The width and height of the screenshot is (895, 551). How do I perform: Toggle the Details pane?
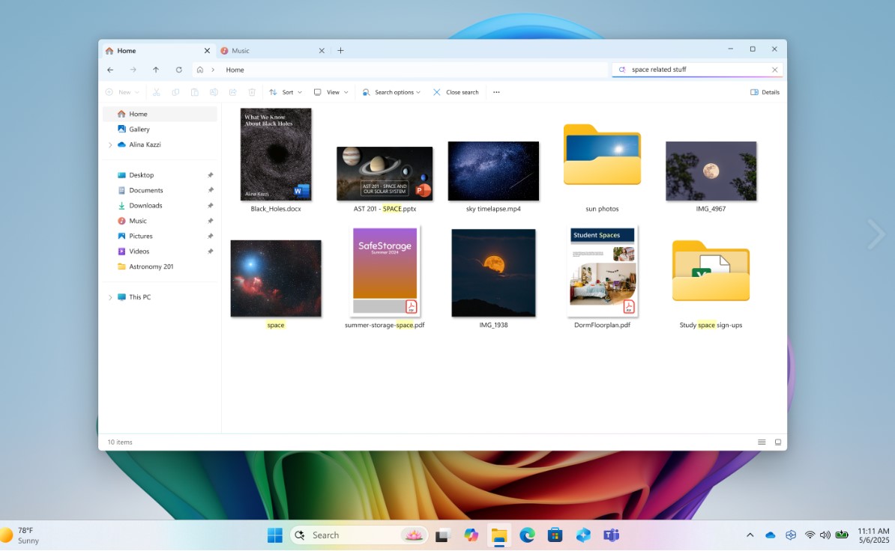point(765,92)
